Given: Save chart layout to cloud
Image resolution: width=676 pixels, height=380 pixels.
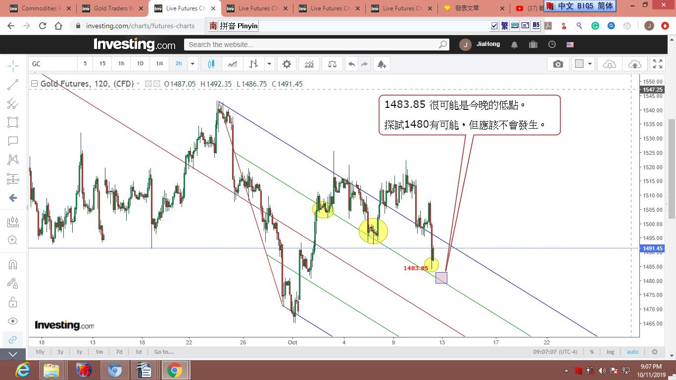Looking at the screenshot, I should pyautogui.click(x=634, y=64).
